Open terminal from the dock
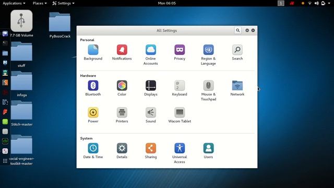 tap(5, 43)
